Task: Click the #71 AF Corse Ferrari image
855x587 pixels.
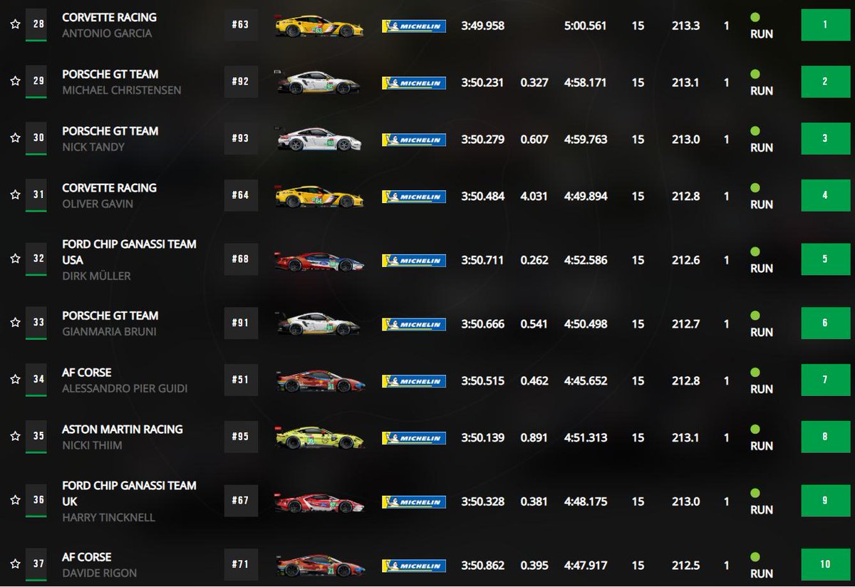Action: click(x=319, y=566)
